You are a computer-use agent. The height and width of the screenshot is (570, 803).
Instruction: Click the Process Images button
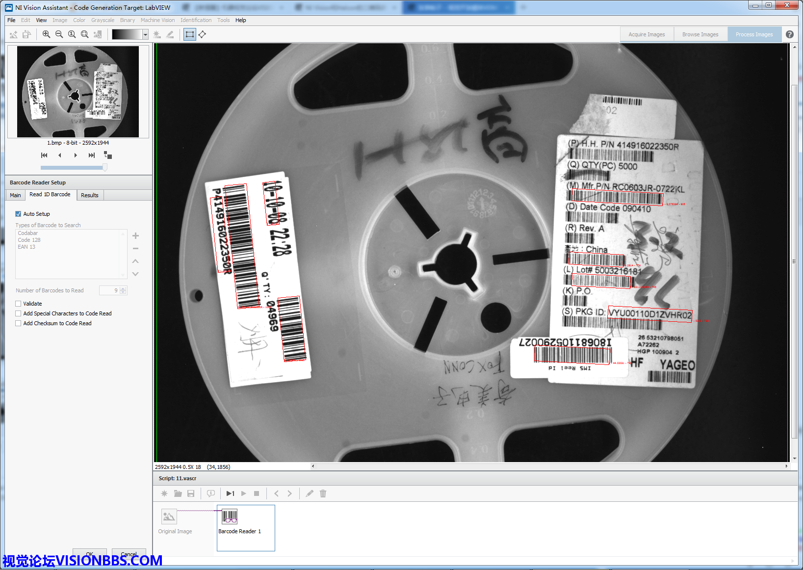tap(754, 34)
